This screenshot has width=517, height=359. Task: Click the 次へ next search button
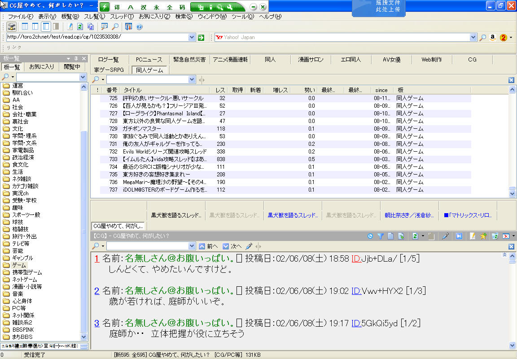click(x=232, y=246)
